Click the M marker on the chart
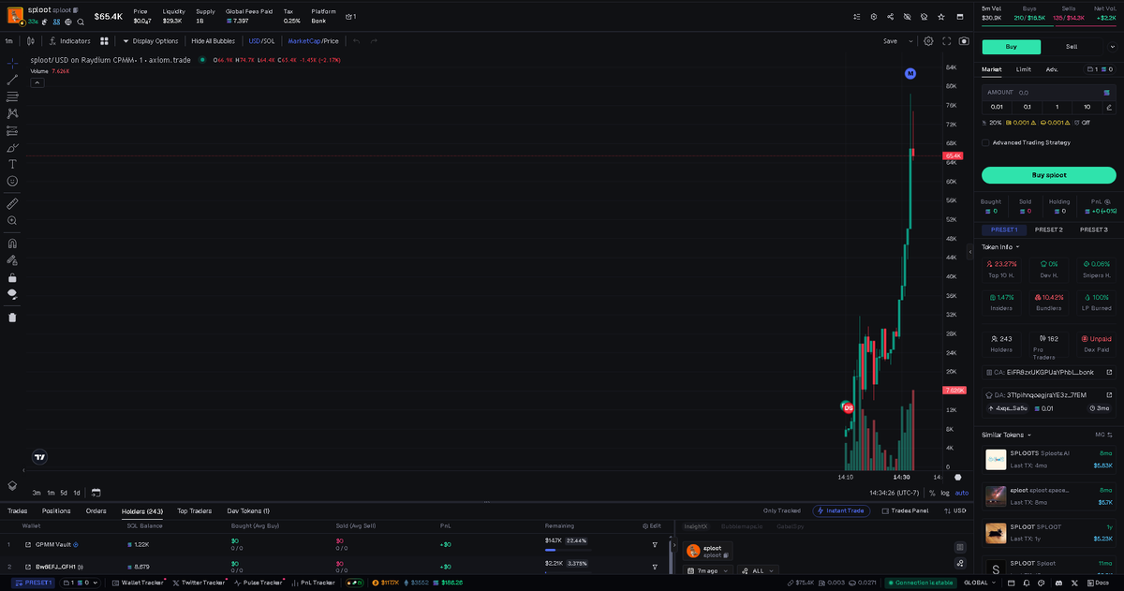Image resolution: width=1124 pixels, height=591 pixels. click(910, 73)
